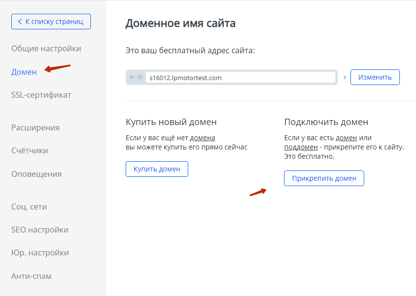
Task: Click the домена link under Купить новый домен
Action: (202, 138)
